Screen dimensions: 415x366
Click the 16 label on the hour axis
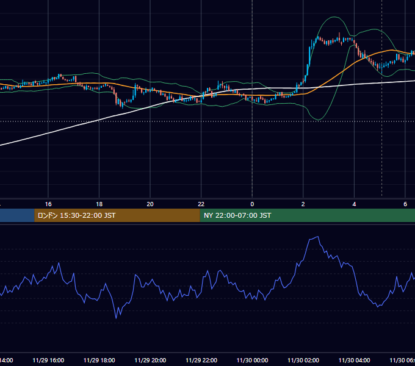[x=48, y=204]
